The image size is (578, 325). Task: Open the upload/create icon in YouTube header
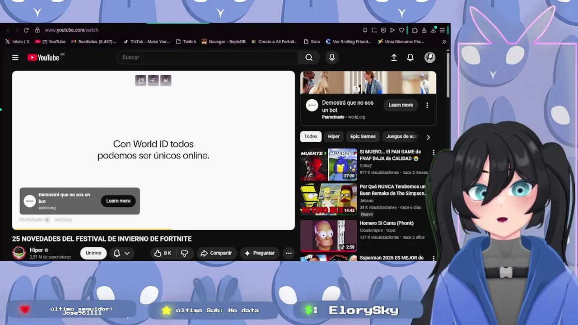click(x=394, y=57)
